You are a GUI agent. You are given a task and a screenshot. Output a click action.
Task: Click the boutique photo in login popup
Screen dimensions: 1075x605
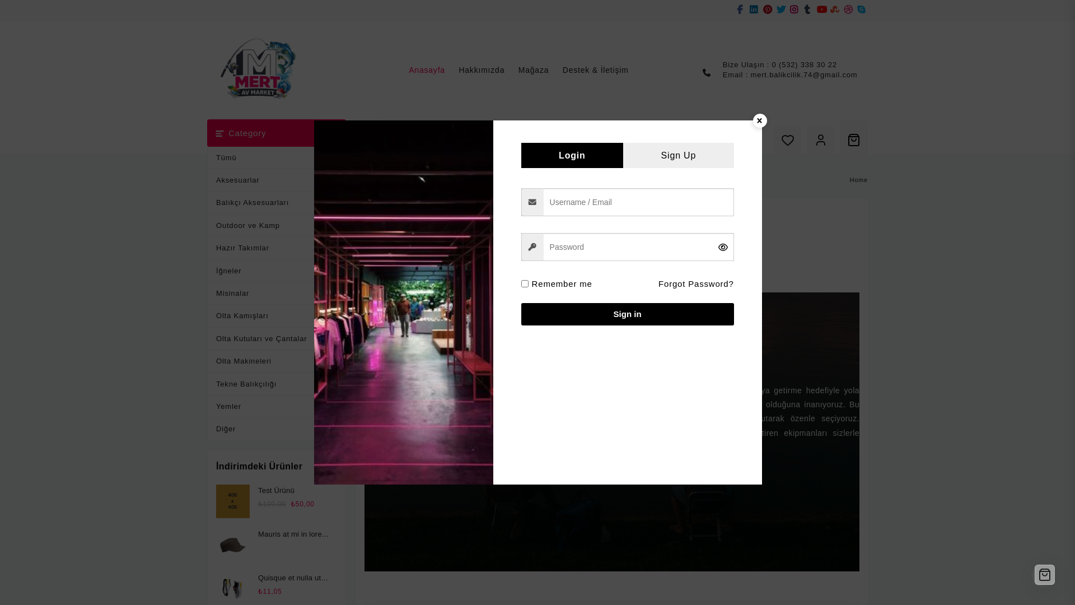click(x=404, y=302)
